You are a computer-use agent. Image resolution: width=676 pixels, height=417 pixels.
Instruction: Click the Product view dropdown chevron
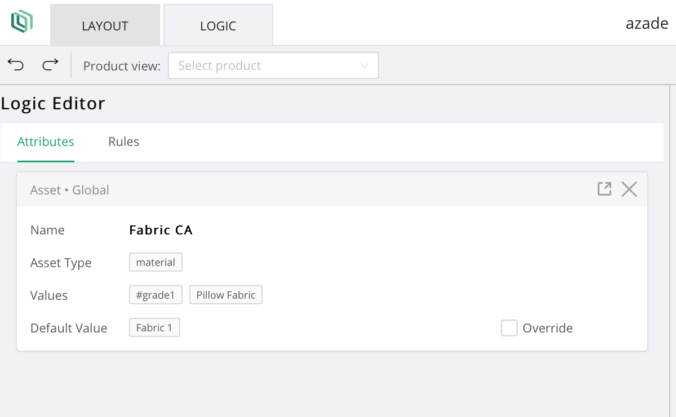click(x=364, y=65)
